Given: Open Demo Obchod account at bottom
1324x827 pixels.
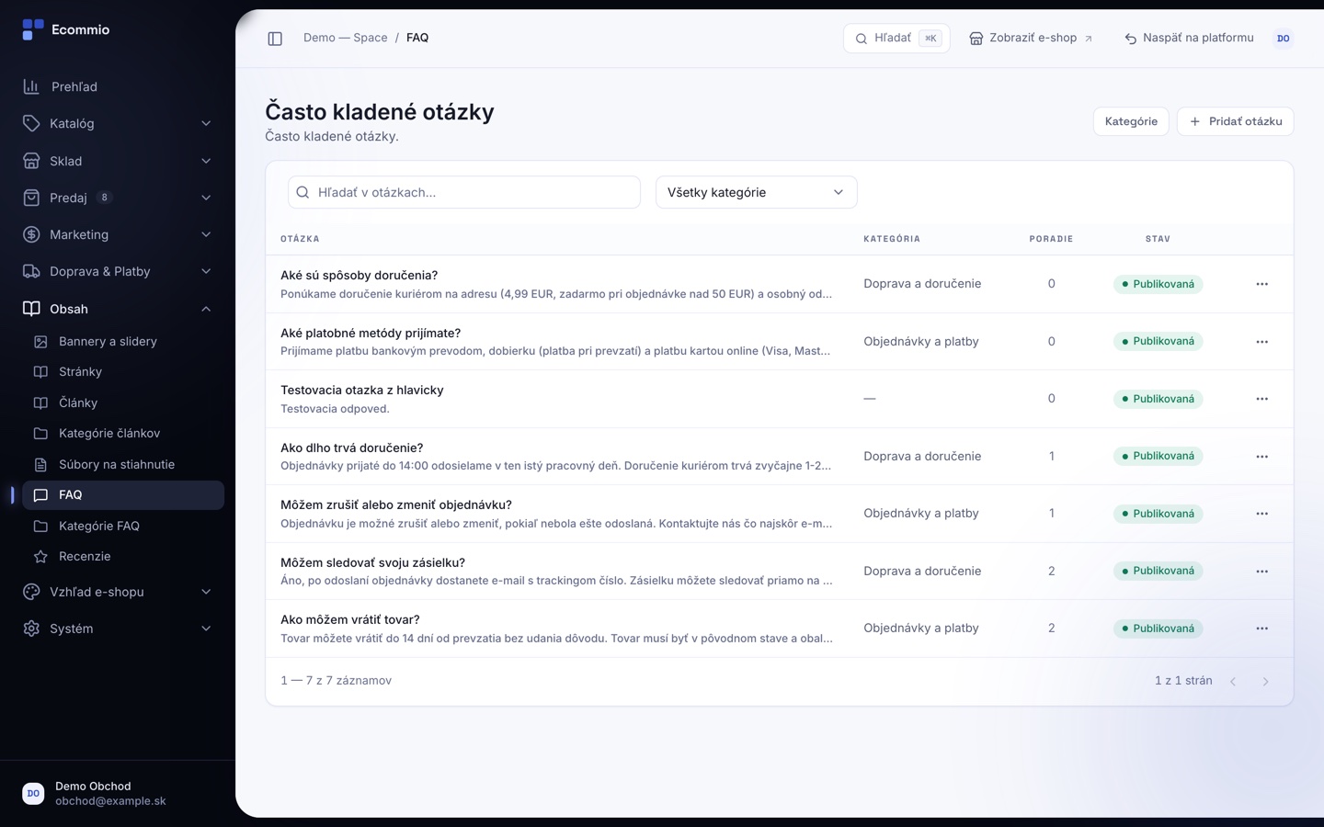Looking at the screenshot, I should (118, 794).
